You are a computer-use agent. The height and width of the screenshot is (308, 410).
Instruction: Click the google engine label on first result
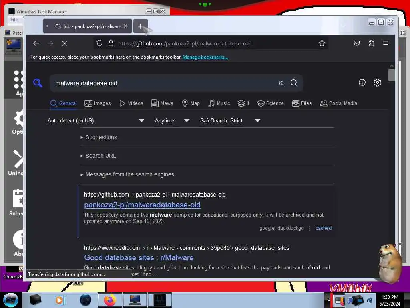pyautogui.click(x=267, y=228)
